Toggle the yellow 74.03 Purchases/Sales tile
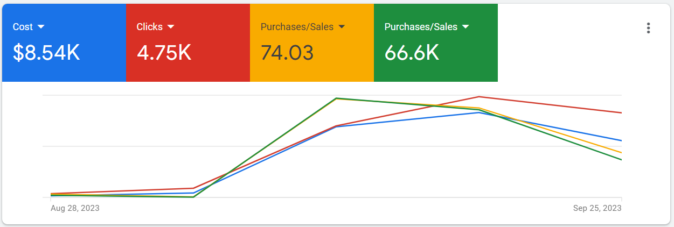674x227 pixels. point(312,43)
